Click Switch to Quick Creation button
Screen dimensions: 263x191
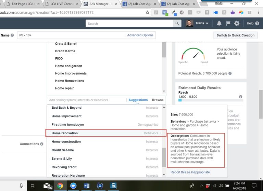pyautogui.click(x=236, y=35)
